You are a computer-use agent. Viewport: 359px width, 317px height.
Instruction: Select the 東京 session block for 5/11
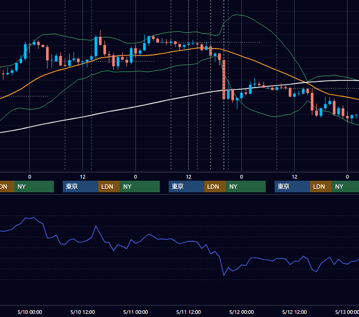186,187
